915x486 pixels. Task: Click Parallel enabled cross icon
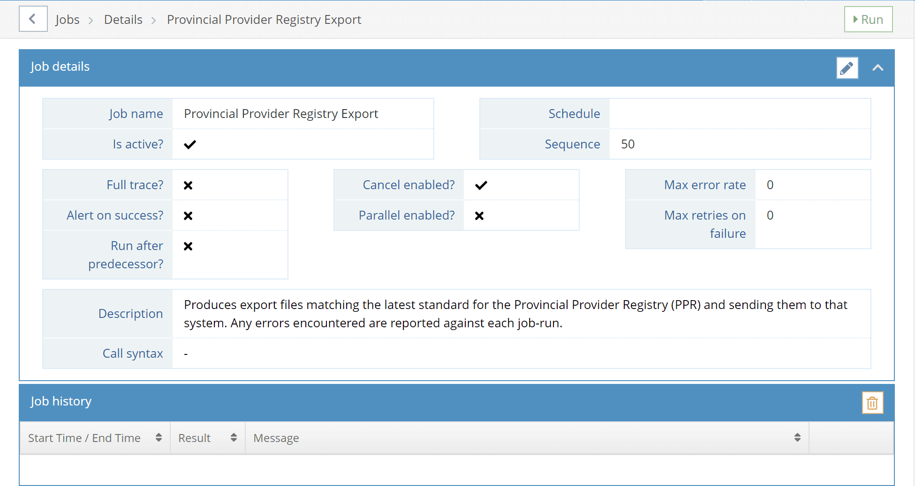click(x=479, y=216)
